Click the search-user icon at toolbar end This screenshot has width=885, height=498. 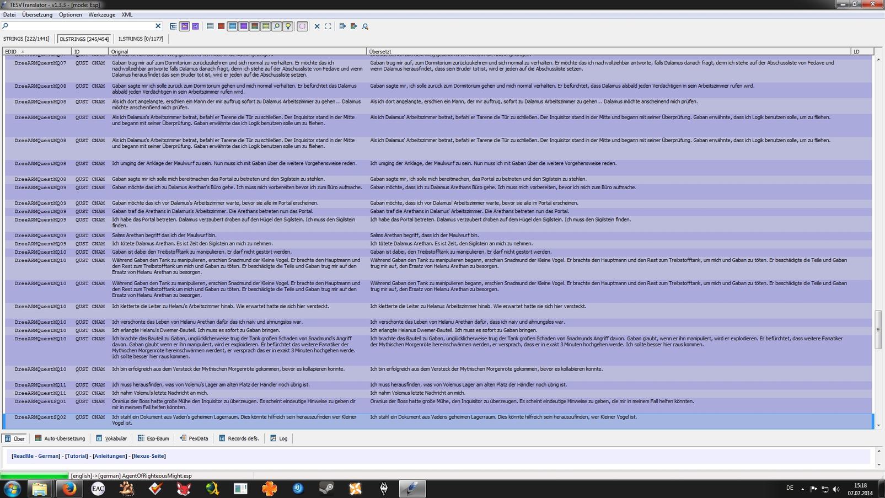click(365, 26)
